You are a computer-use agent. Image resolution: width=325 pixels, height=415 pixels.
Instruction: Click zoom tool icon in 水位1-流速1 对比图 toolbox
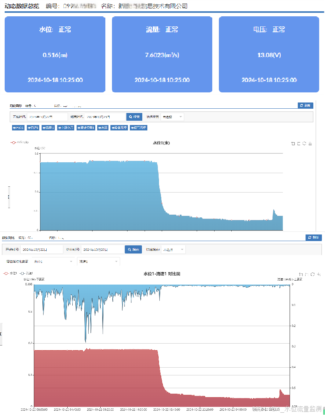tap(301, 274)
